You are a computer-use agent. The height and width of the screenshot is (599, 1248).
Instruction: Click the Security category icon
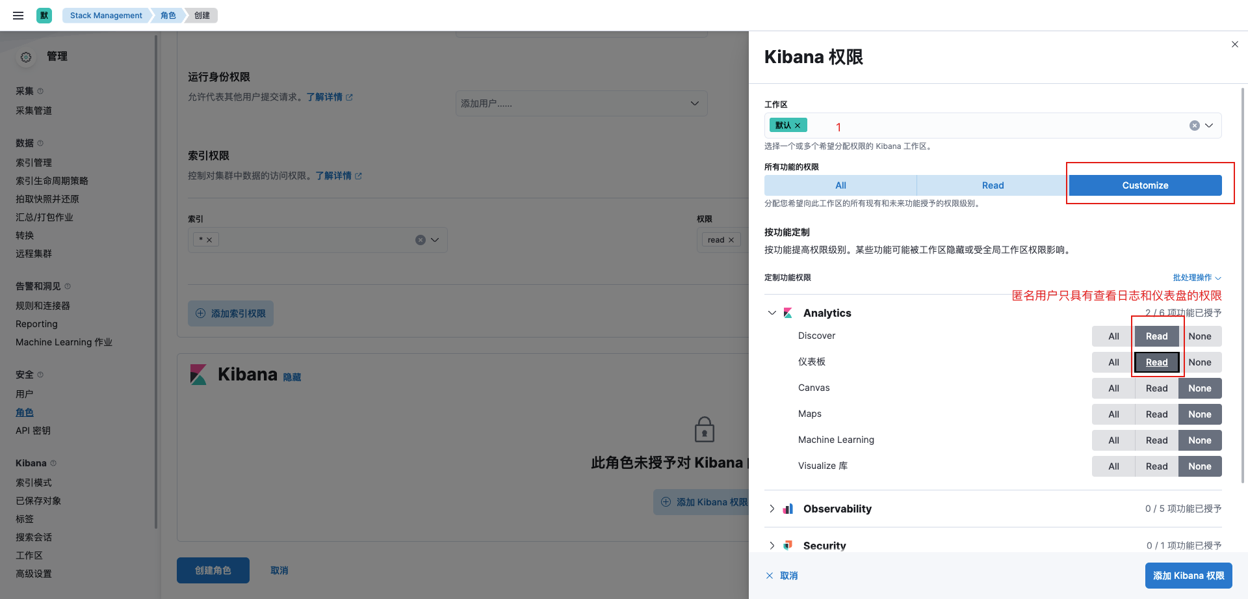click(x=788, y=545)
